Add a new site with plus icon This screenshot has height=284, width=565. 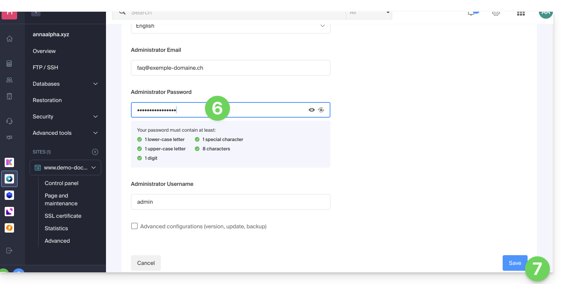click(x=95, y=152)
